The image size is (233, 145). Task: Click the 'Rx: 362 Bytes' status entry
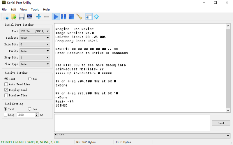(x=86, y=142)
